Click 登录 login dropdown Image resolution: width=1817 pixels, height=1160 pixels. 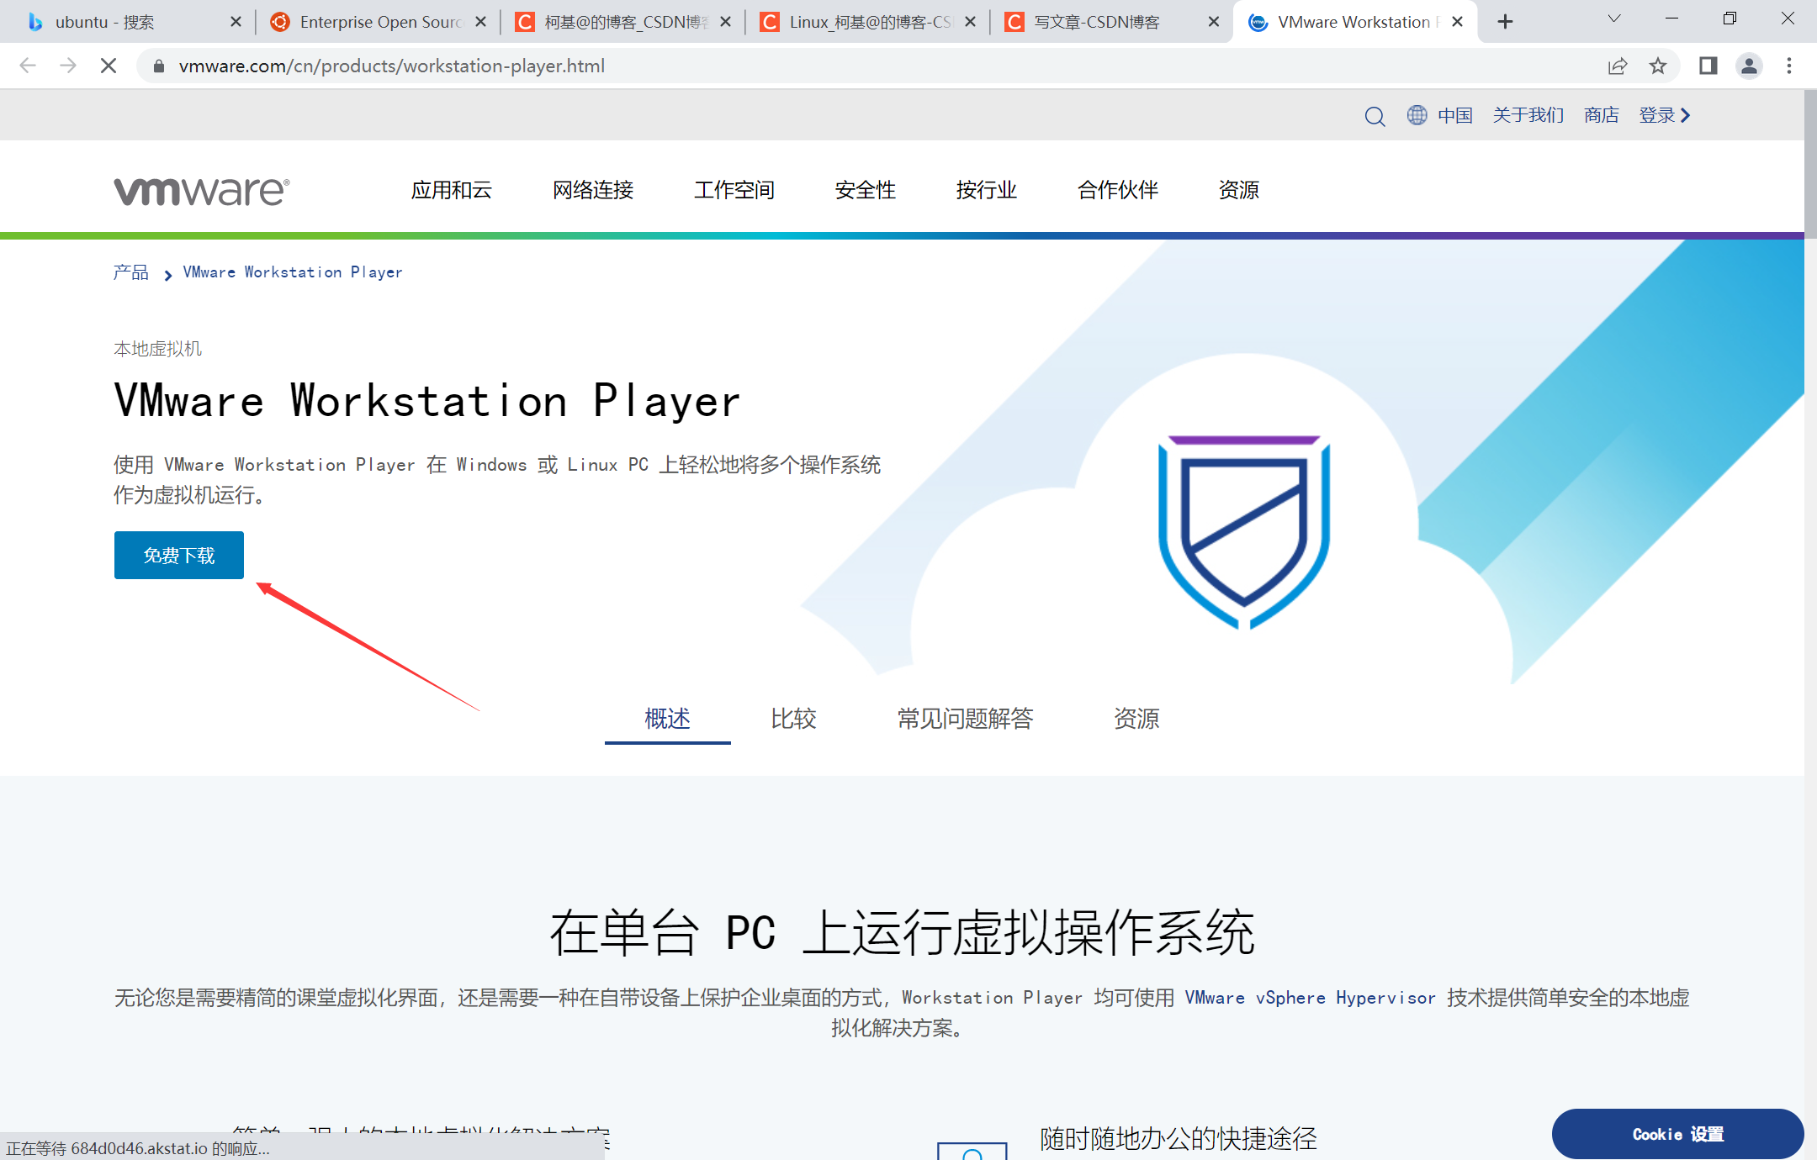(1665, 115)
